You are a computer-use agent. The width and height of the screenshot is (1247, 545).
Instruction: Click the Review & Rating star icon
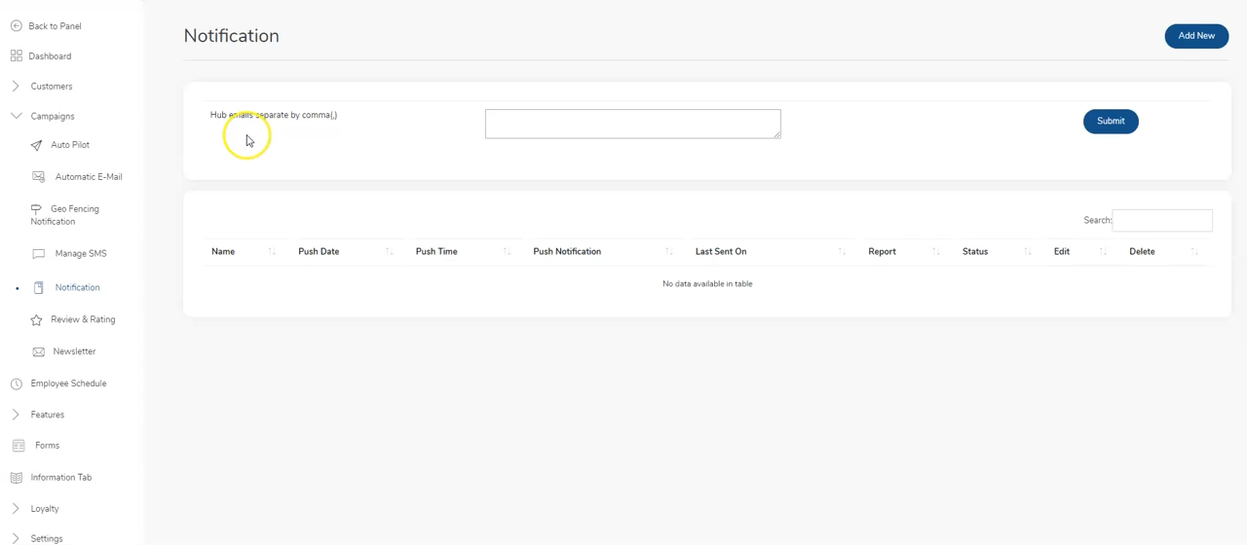pyautogui.click(x=36, y=320)
